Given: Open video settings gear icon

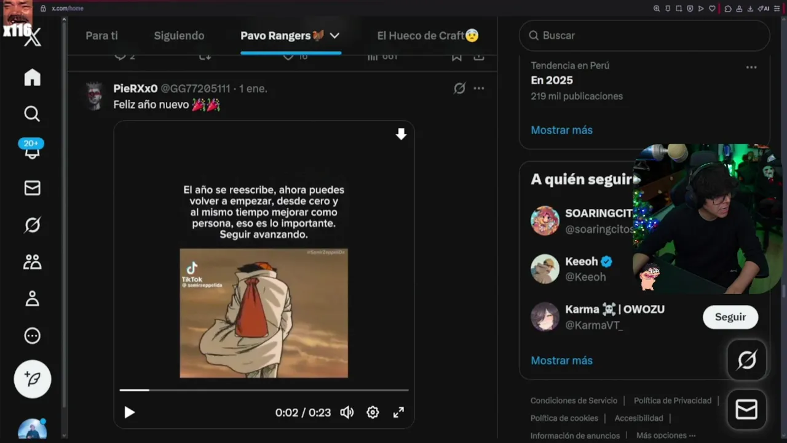Looking at the screenshot, I should pos(373,412).
